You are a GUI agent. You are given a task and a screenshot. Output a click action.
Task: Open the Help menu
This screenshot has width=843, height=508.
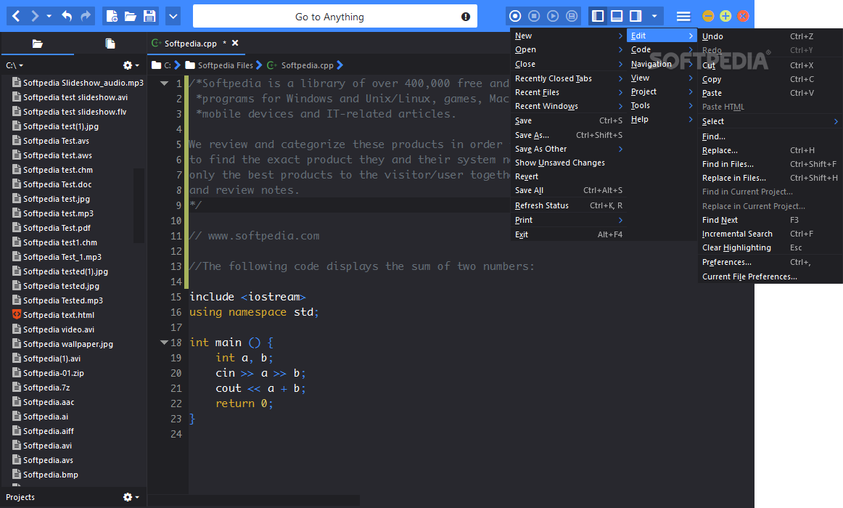[x=662, y=119]
